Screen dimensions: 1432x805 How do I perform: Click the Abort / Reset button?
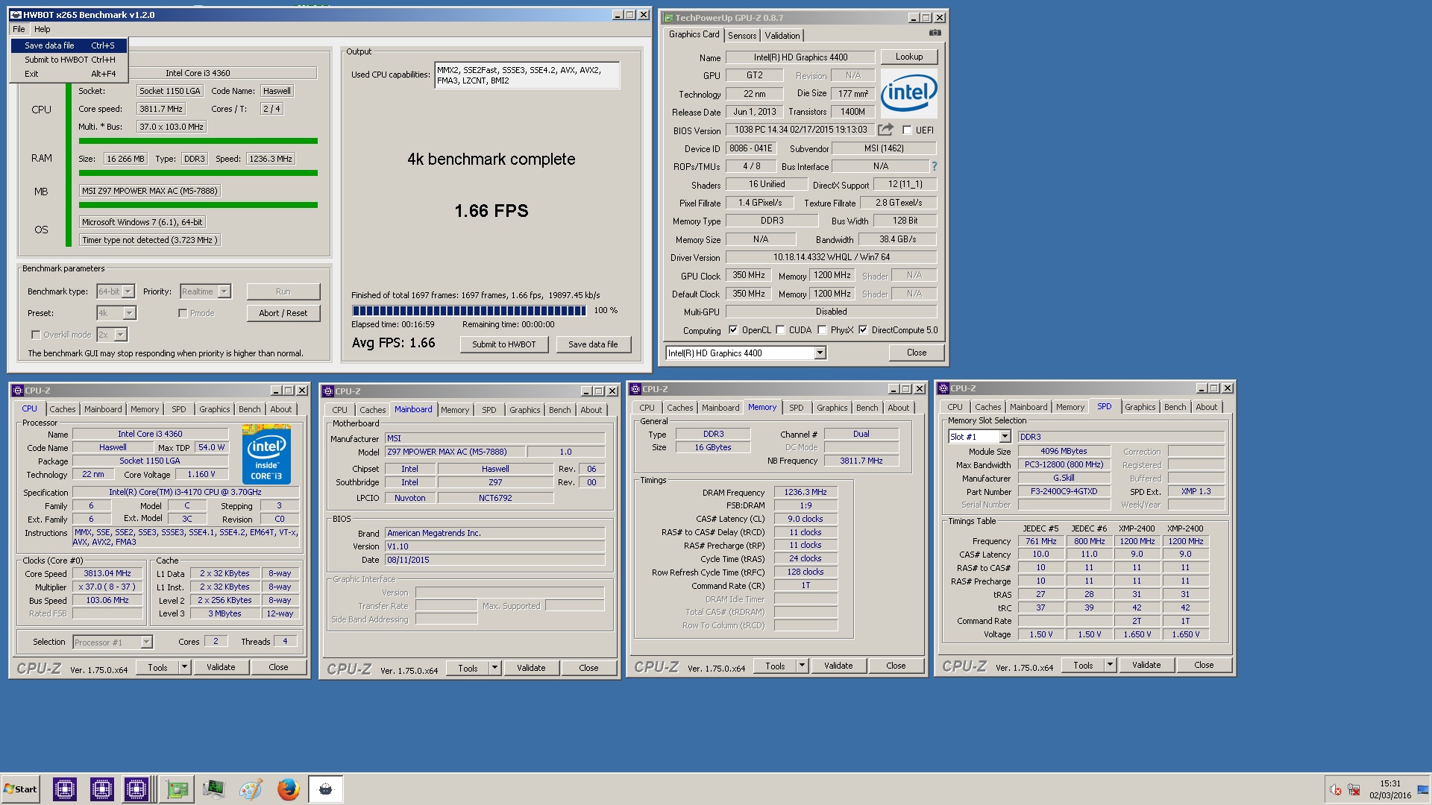[283, 313]
